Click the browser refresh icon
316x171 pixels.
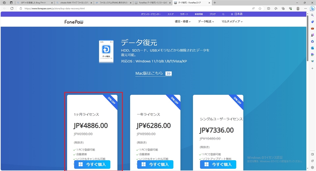click(x=12, y=8)
